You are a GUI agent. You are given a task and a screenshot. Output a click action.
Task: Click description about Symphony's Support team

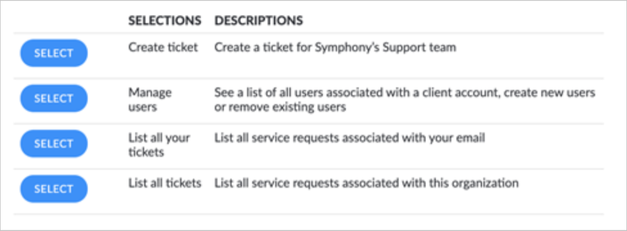click(335, 47)
